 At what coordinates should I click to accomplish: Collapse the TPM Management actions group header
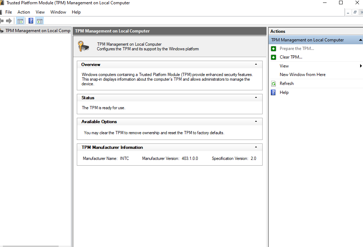[360, 40]
